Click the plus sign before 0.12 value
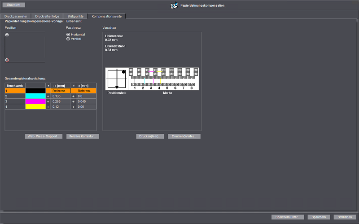The width and height of the screenshot is (359, 224). tap(48, 107)
